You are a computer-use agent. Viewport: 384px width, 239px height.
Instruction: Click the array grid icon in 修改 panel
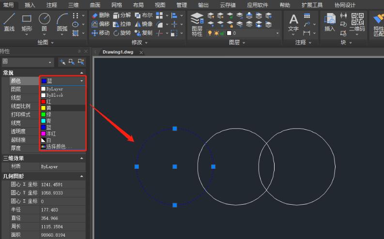click(x=159, y=15)
